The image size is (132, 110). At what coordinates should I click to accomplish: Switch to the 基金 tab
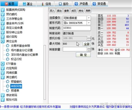28,4
